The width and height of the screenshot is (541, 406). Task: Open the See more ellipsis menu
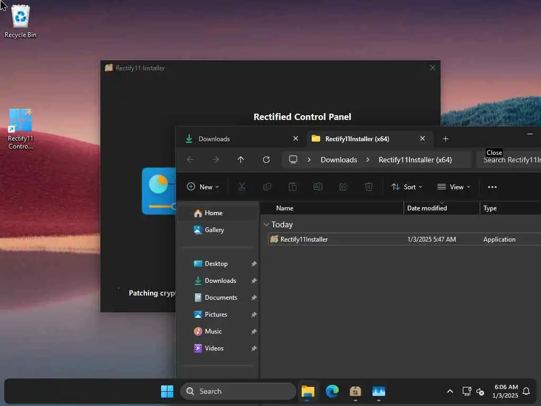click(492, 187)
